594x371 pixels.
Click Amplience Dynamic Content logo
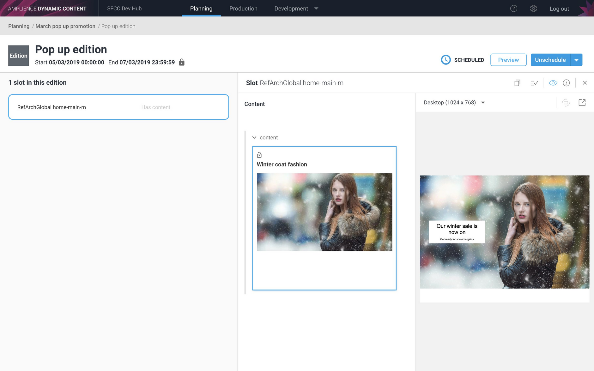click(47, 9)
